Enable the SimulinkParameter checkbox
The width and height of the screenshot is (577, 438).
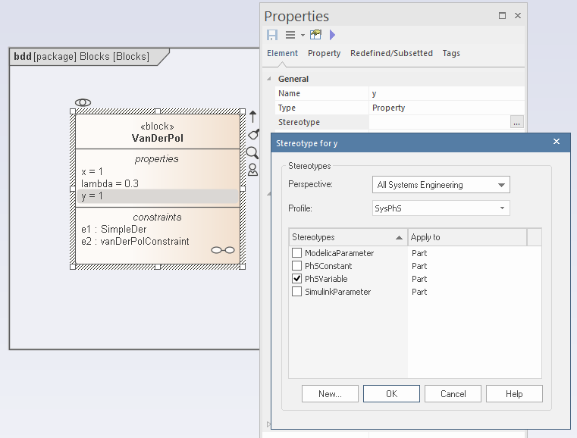[x=297, y=292]
